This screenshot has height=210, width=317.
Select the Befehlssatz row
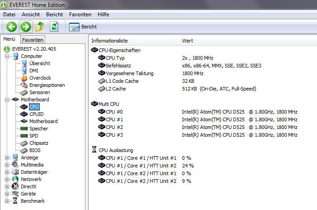point(180,66)
